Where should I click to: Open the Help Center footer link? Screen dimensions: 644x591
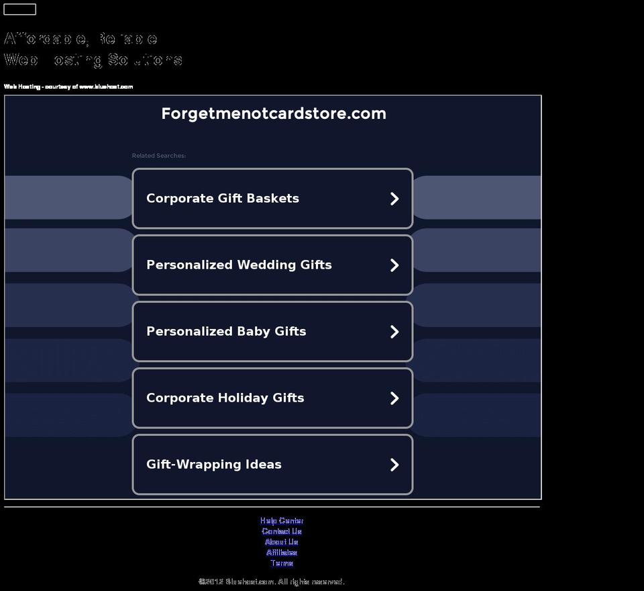coord(282,520)
